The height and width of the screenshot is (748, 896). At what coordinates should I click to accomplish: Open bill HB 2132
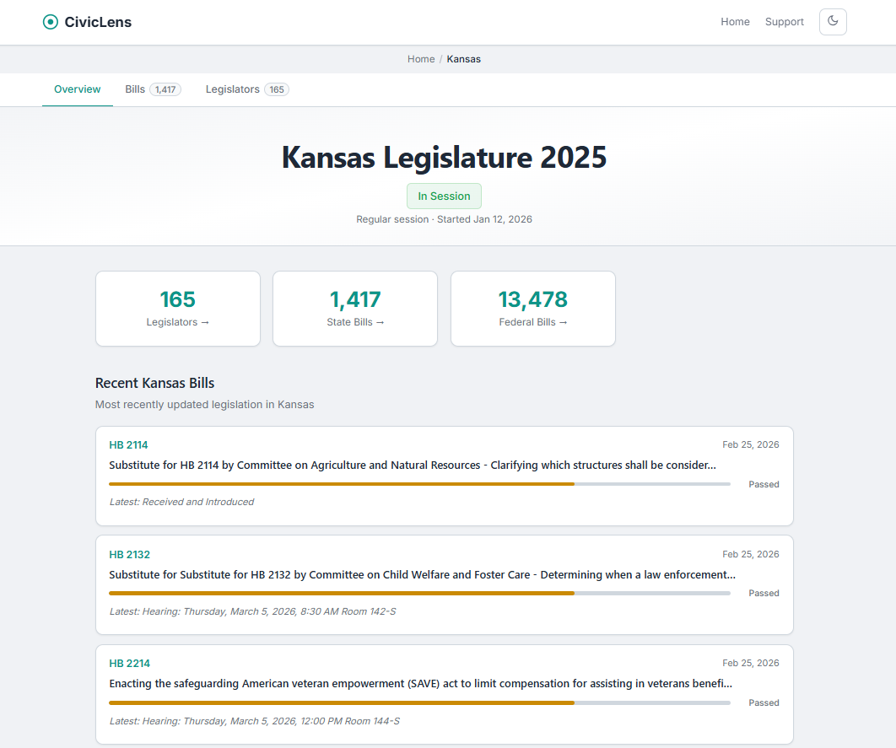[x=129, y=555]
